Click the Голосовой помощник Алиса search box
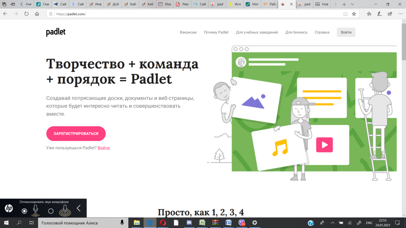The width and height of the screenshot is (406, 228). 83,223
